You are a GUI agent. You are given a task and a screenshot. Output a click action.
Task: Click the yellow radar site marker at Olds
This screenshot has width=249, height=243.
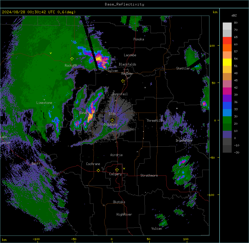coord(112,120)
